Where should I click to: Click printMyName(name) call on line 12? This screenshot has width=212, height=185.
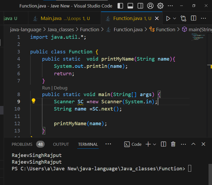pyautogui.click(x=80, y=124)
